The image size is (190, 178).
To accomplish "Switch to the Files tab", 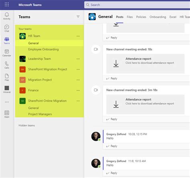I will [x=129, y=17].
